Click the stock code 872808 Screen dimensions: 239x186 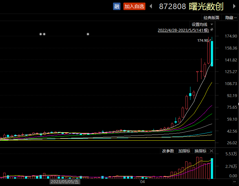click(x=172, y=6)
